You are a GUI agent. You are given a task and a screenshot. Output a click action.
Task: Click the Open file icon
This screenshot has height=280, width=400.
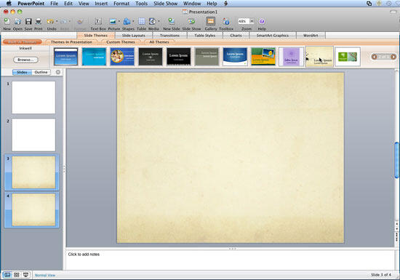tap(17, 21)
